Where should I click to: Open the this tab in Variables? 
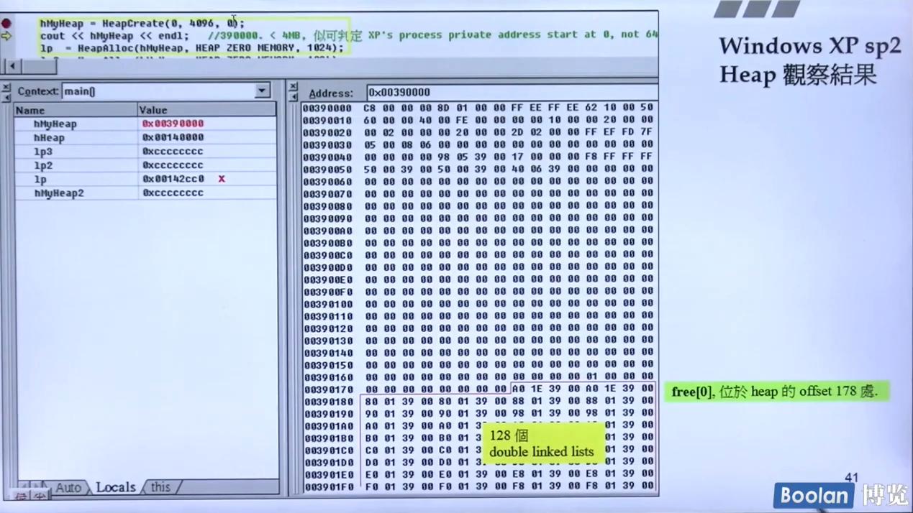(160, 487)
